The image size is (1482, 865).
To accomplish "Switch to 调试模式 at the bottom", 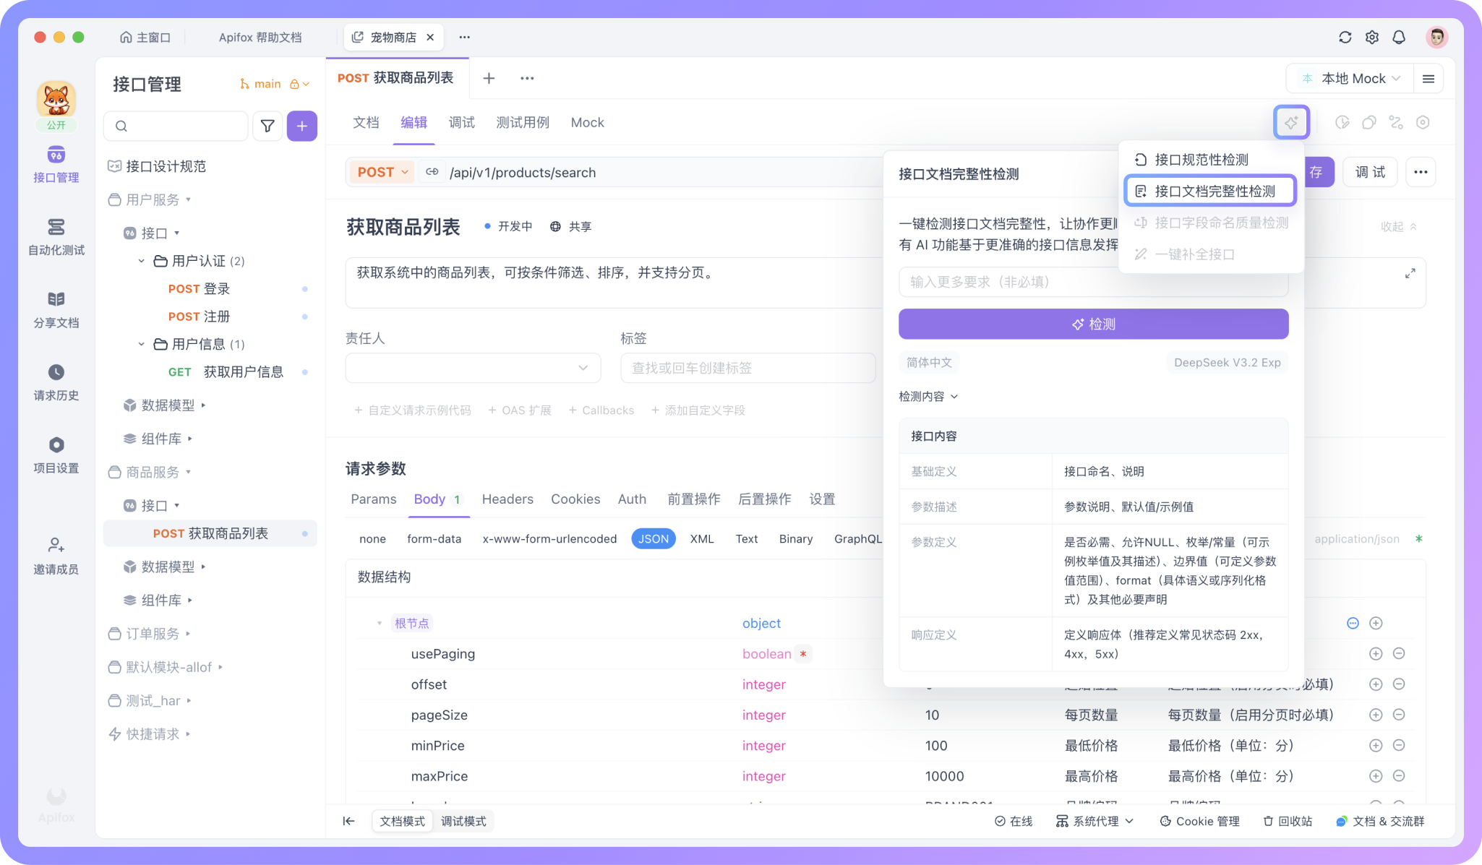I will pos(463,821).
